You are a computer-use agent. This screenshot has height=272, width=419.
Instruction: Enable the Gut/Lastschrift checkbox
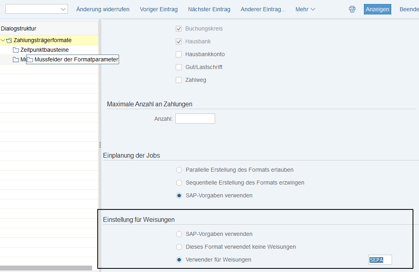(179, 67)
